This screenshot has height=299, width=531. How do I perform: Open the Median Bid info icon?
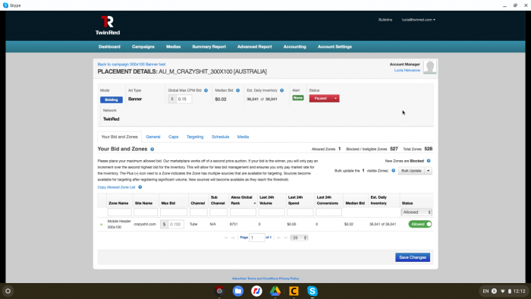pyautogui.click(x=237, y=90)
